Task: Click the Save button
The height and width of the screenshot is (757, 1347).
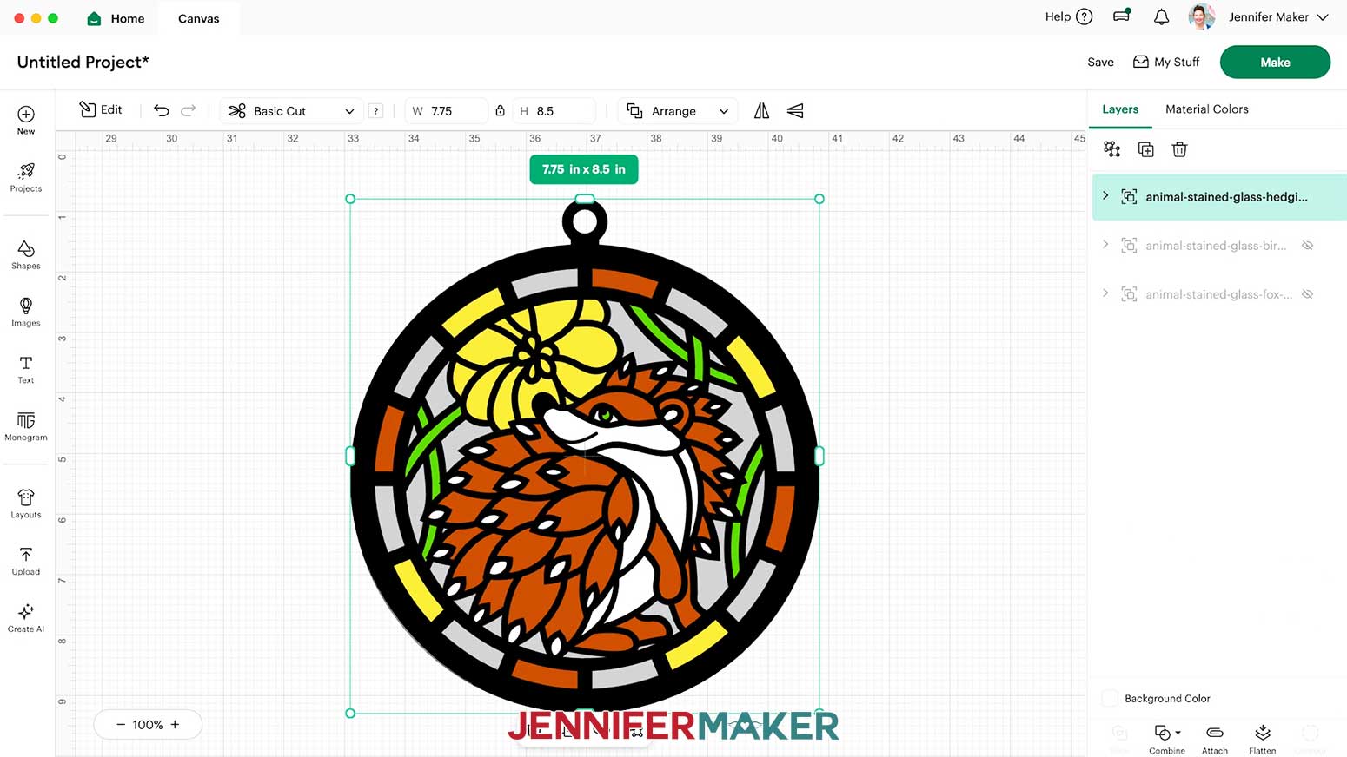Action: pyautogui.click(x=1100, y=63)
